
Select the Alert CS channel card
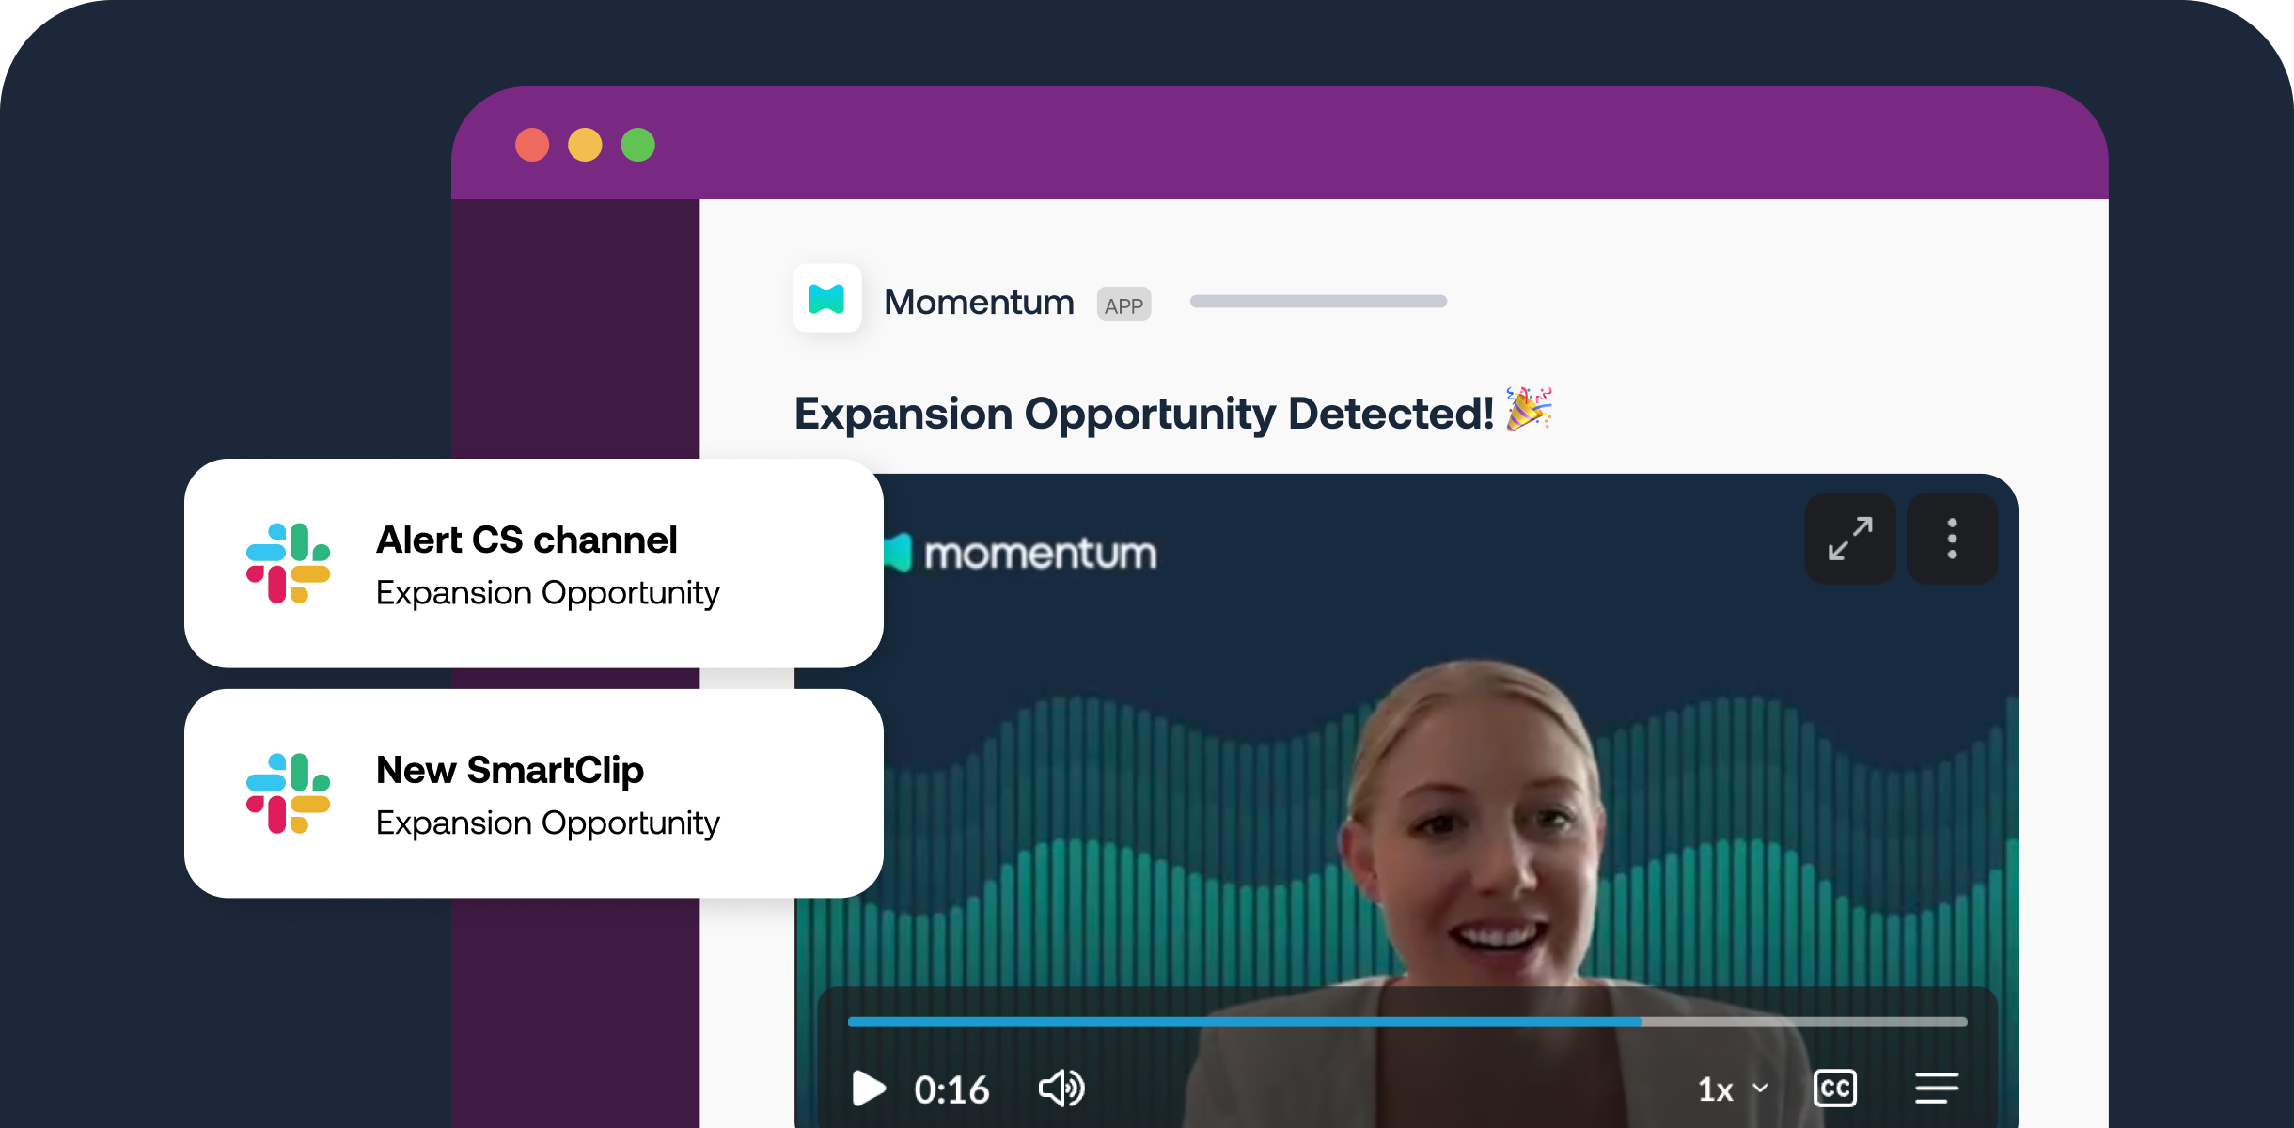(534, 563)
